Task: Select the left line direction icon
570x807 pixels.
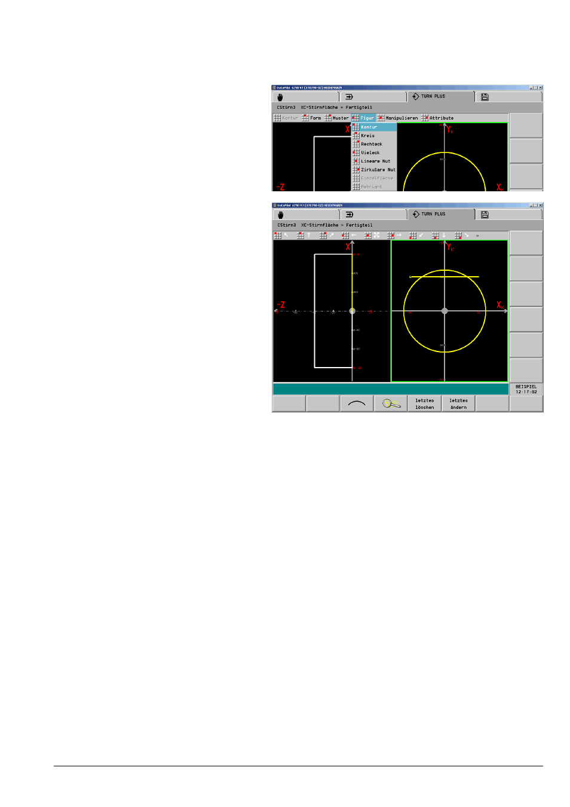Action: [349, 236]
